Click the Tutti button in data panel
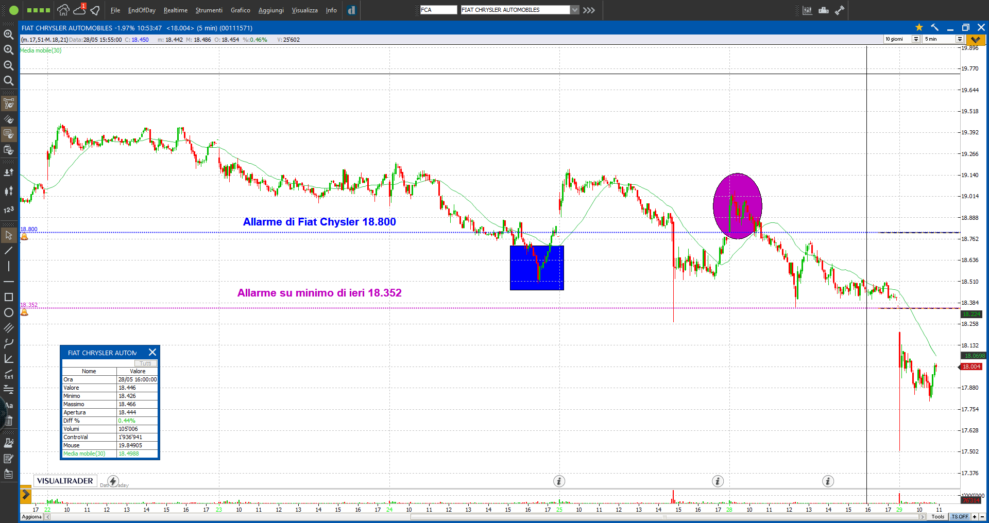 pyautogui.click(x=146, y=363)
